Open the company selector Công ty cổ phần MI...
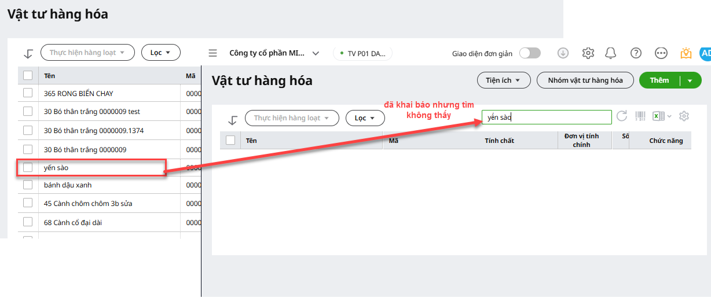This screenshot has height=298, width=711. pos(274,53)
